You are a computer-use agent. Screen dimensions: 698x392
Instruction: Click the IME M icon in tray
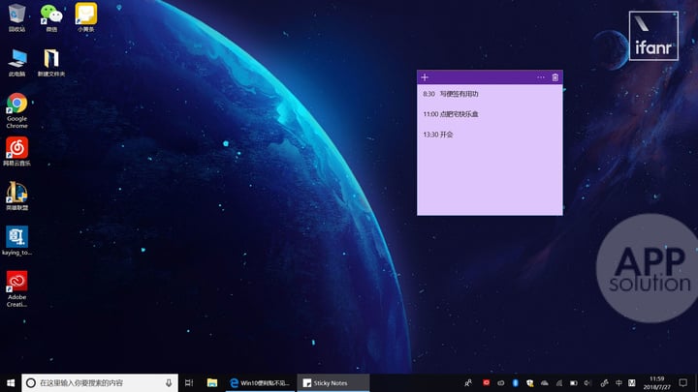pyautogui.click(x=632, y=382)
